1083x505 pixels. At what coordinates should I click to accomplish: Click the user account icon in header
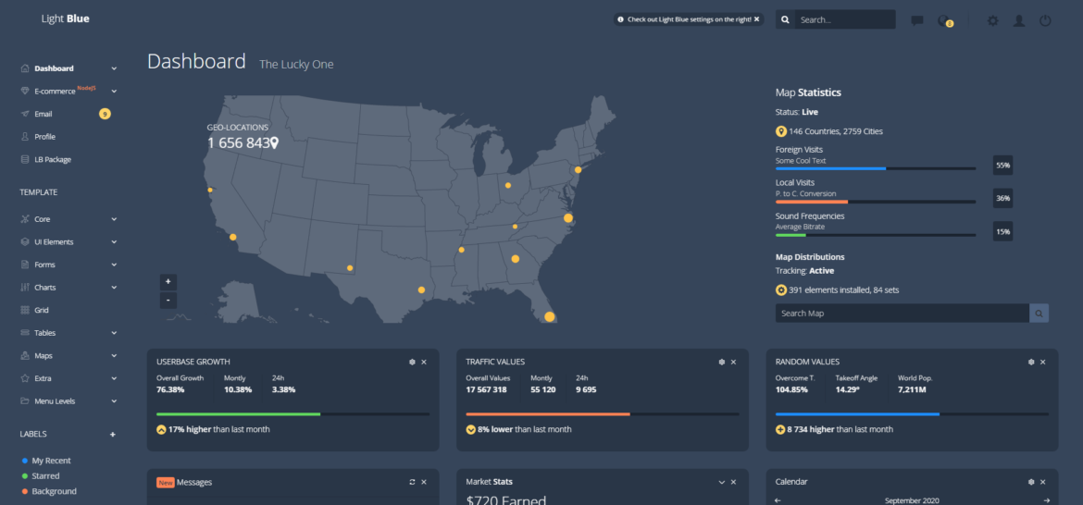(1018, 20)
